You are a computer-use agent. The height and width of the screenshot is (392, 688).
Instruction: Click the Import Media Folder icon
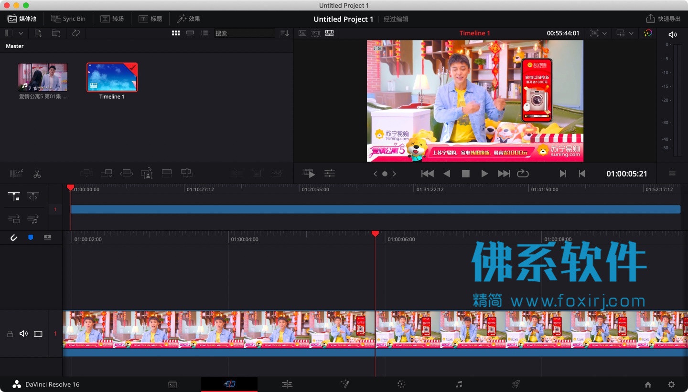[56, 33]
